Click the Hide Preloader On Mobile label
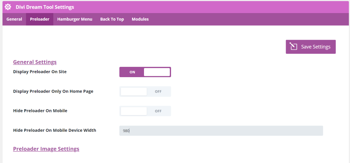Viewport: 350px width, 163px height. pos(40,111)
